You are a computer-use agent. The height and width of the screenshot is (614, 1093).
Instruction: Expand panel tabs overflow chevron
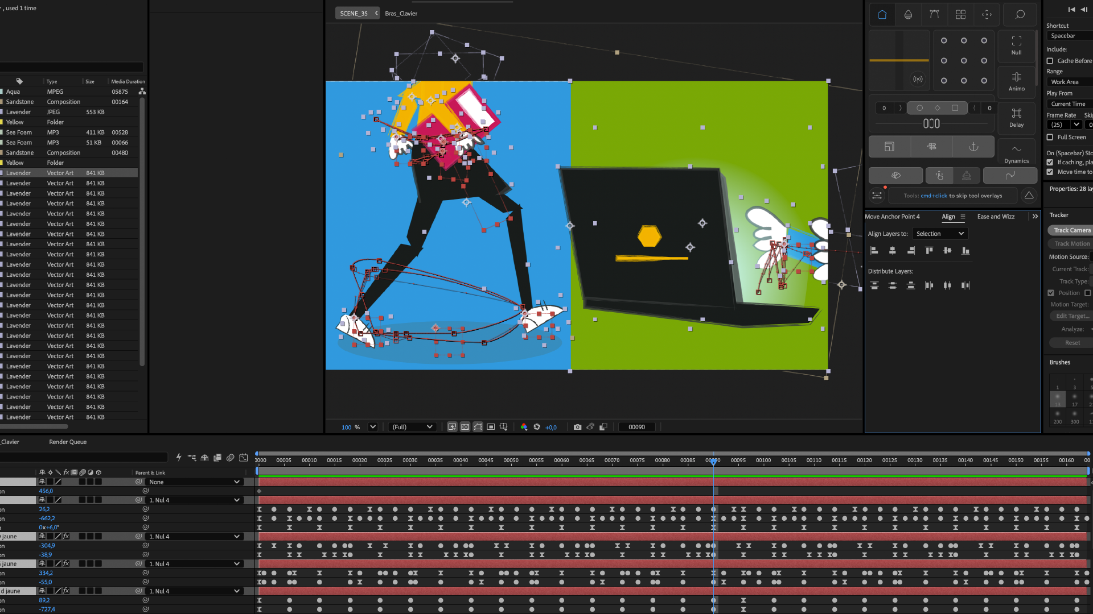click(1035, 217)
